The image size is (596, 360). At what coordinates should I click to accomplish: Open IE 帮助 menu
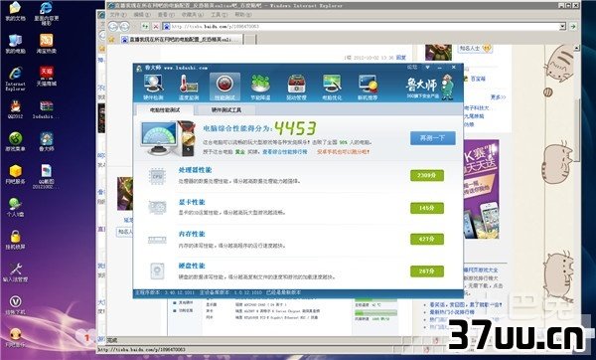coord(243,15)
